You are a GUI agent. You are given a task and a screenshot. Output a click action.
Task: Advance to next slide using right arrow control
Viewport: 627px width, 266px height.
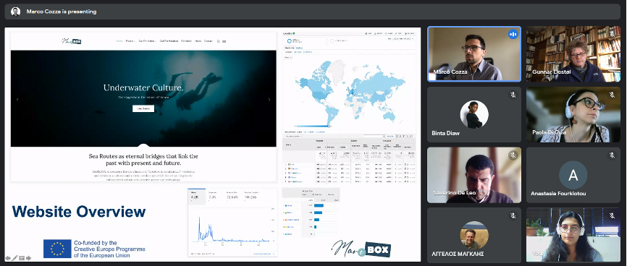click(28, 258)
